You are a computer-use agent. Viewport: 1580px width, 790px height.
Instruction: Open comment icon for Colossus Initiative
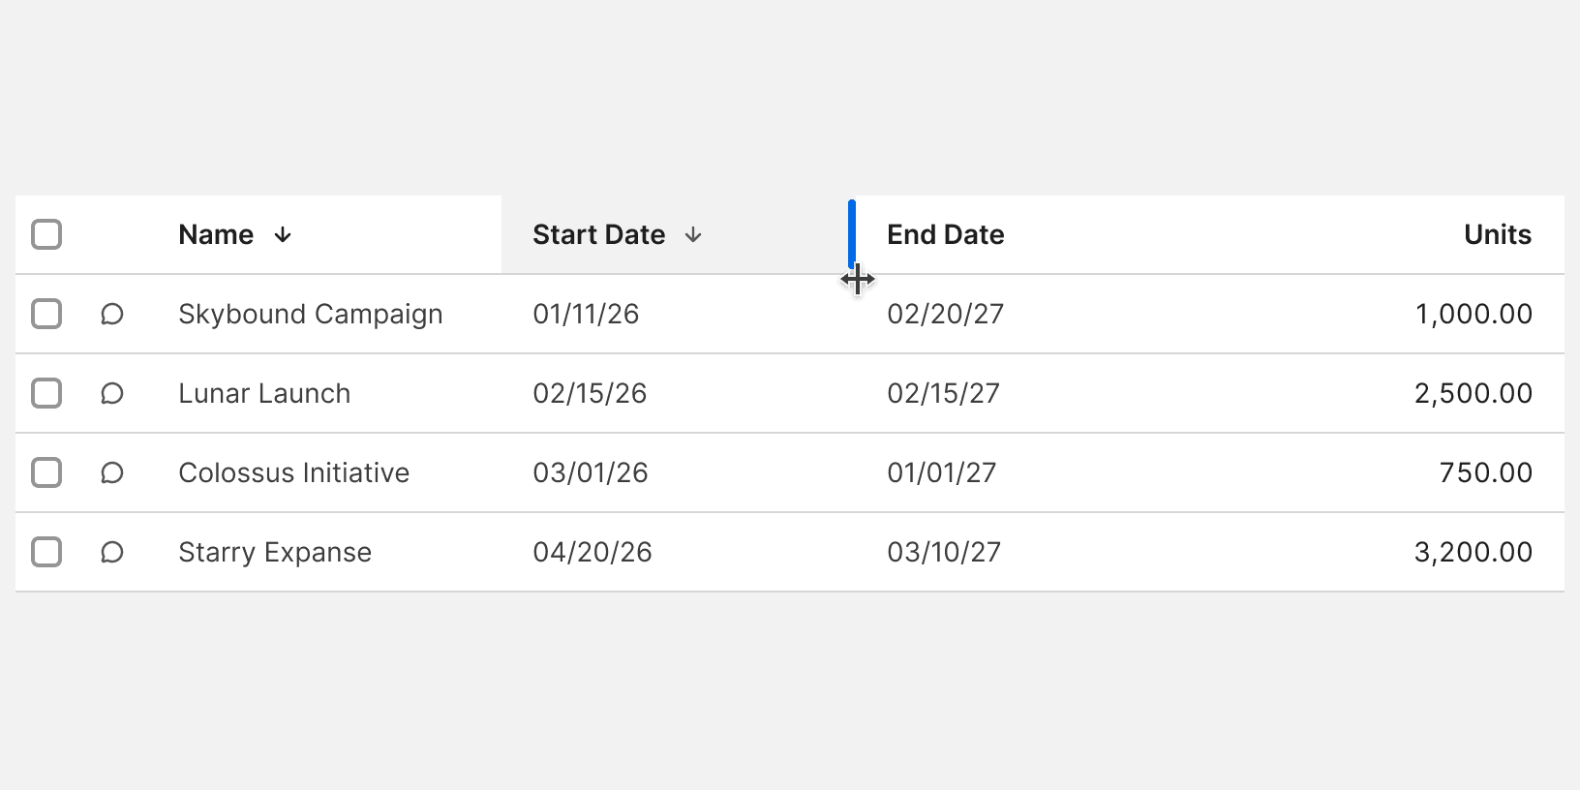coord(112,473)
